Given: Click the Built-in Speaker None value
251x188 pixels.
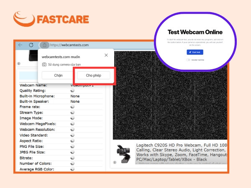Looking at the screenshot, I should pos(75,102).
